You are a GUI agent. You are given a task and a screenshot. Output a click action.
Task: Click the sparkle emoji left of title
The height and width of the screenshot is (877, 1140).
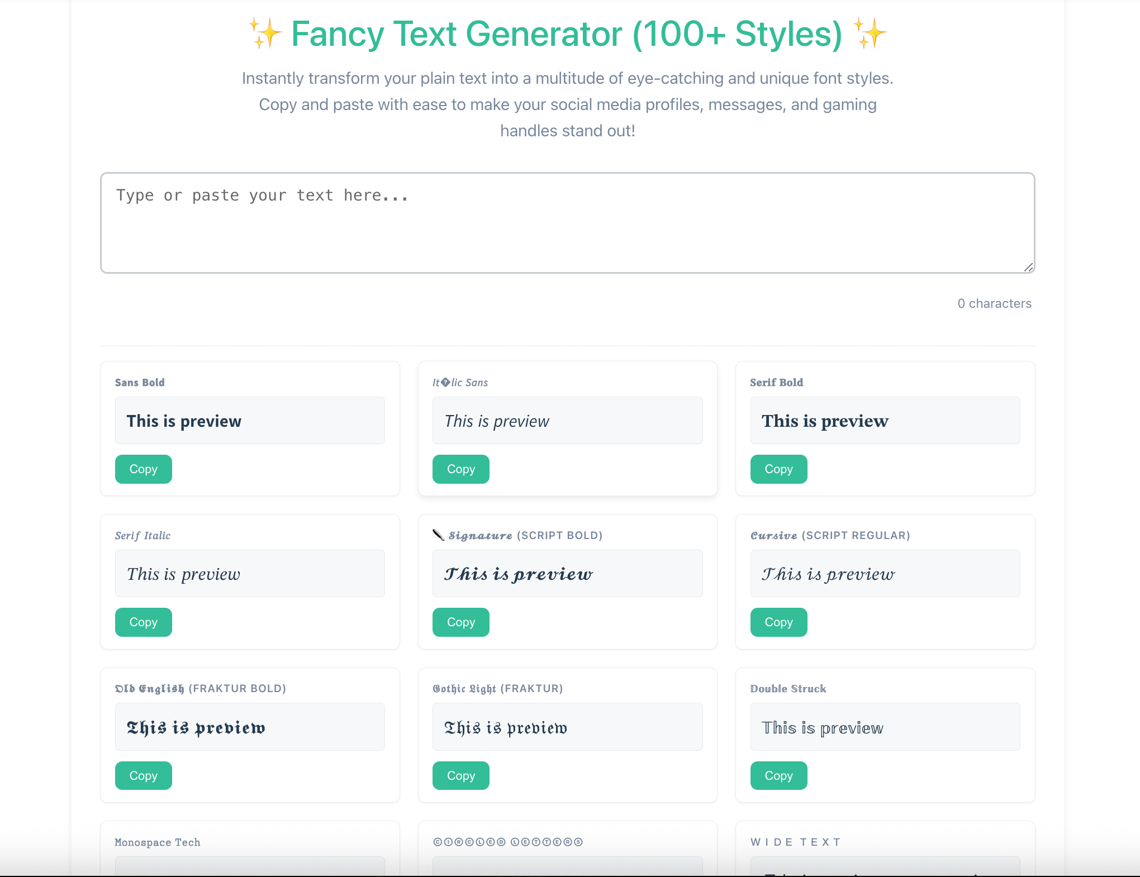pyautogui.click(x=265, y=34)
